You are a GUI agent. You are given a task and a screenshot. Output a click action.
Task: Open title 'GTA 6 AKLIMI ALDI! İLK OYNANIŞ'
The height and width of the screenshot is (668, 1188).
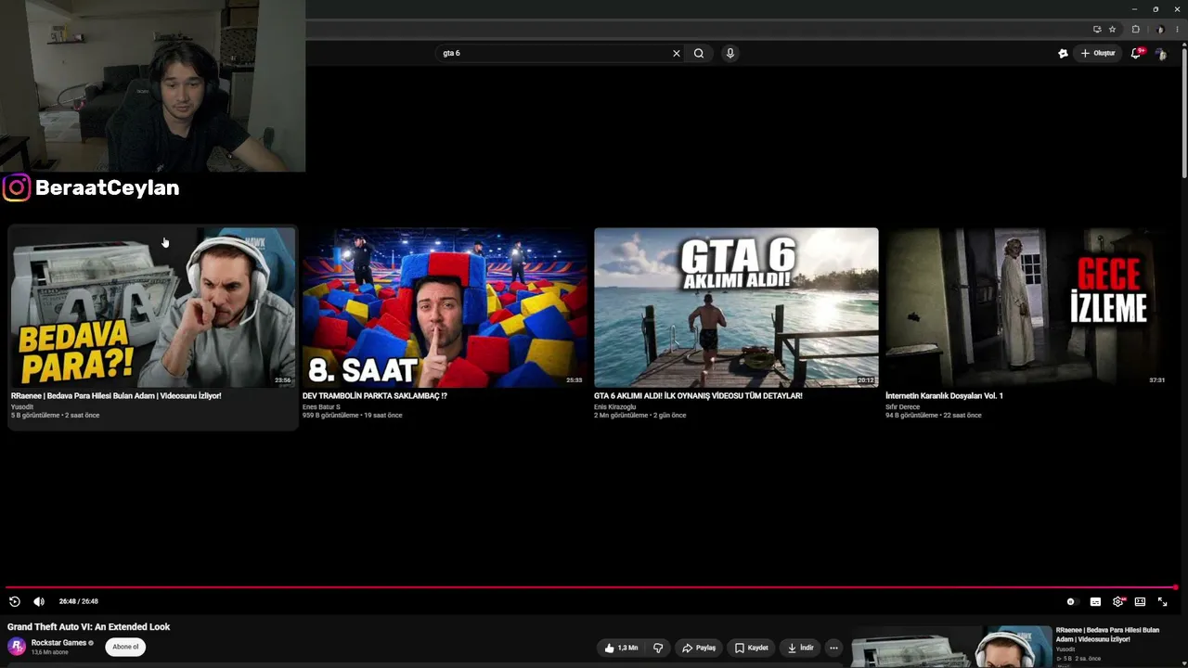coord(698,396)
